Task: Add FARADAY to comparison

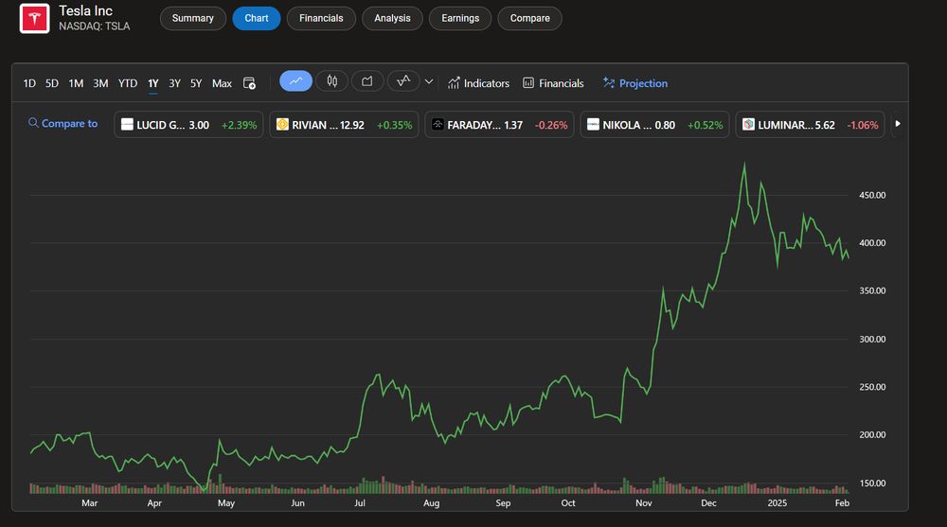Action: (499, 124)
